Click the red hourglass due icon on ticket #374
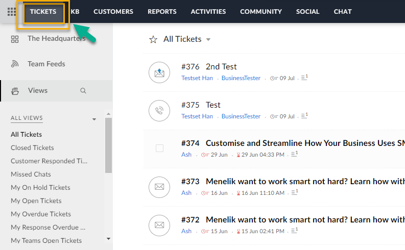 tap(239, 155)
